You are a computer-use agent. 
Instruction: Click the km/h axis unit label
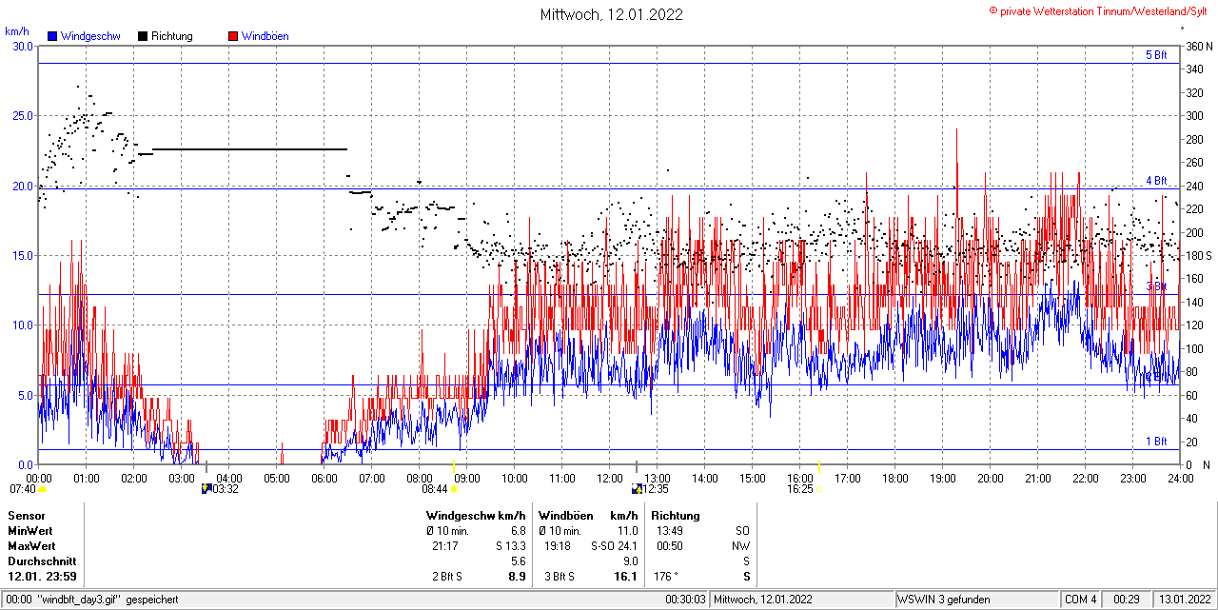coord(16,31)
